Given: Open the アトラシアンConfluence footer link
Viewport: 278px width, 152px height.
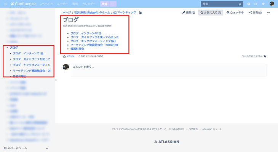Looking at the screenshot, I should click(x=126, y=129).
